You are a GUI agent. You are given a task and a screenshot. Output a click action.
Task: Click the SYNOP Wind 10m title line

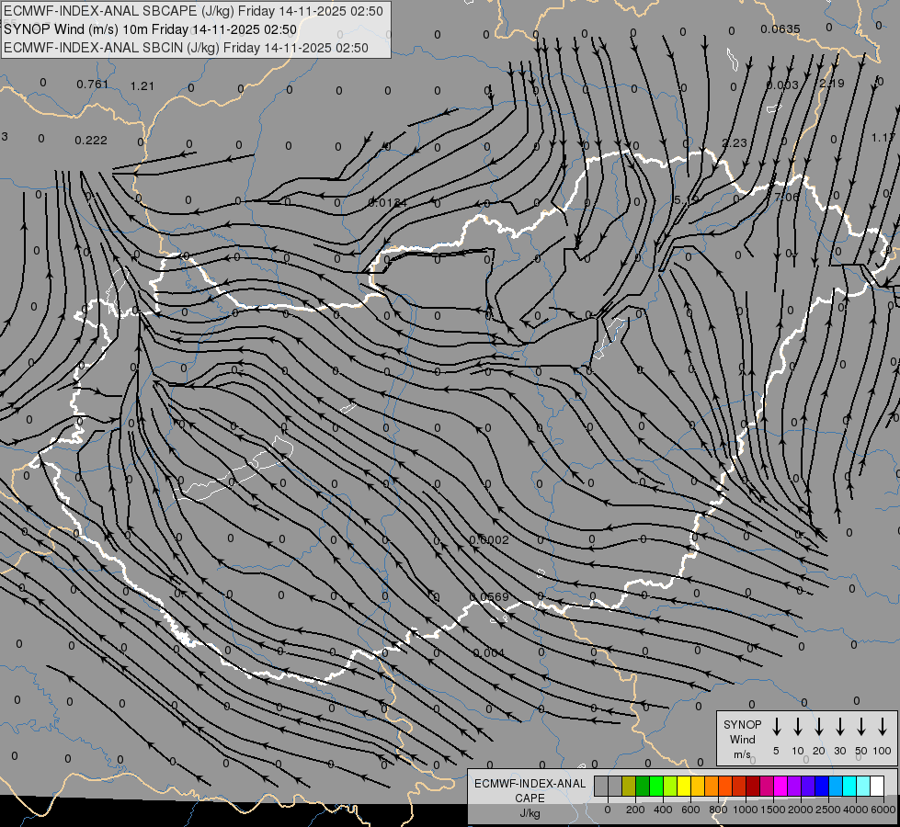pos(151,29)
